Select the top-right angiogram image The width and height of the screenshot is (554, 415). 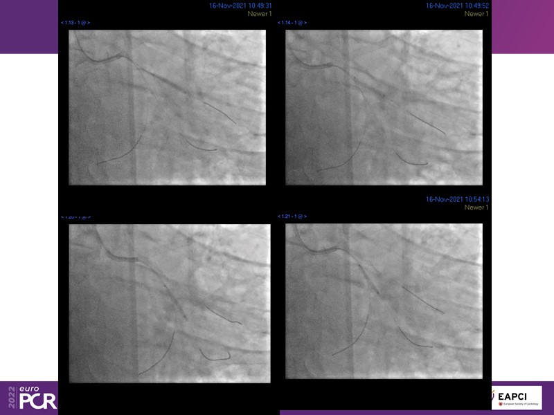coord(384,107)
